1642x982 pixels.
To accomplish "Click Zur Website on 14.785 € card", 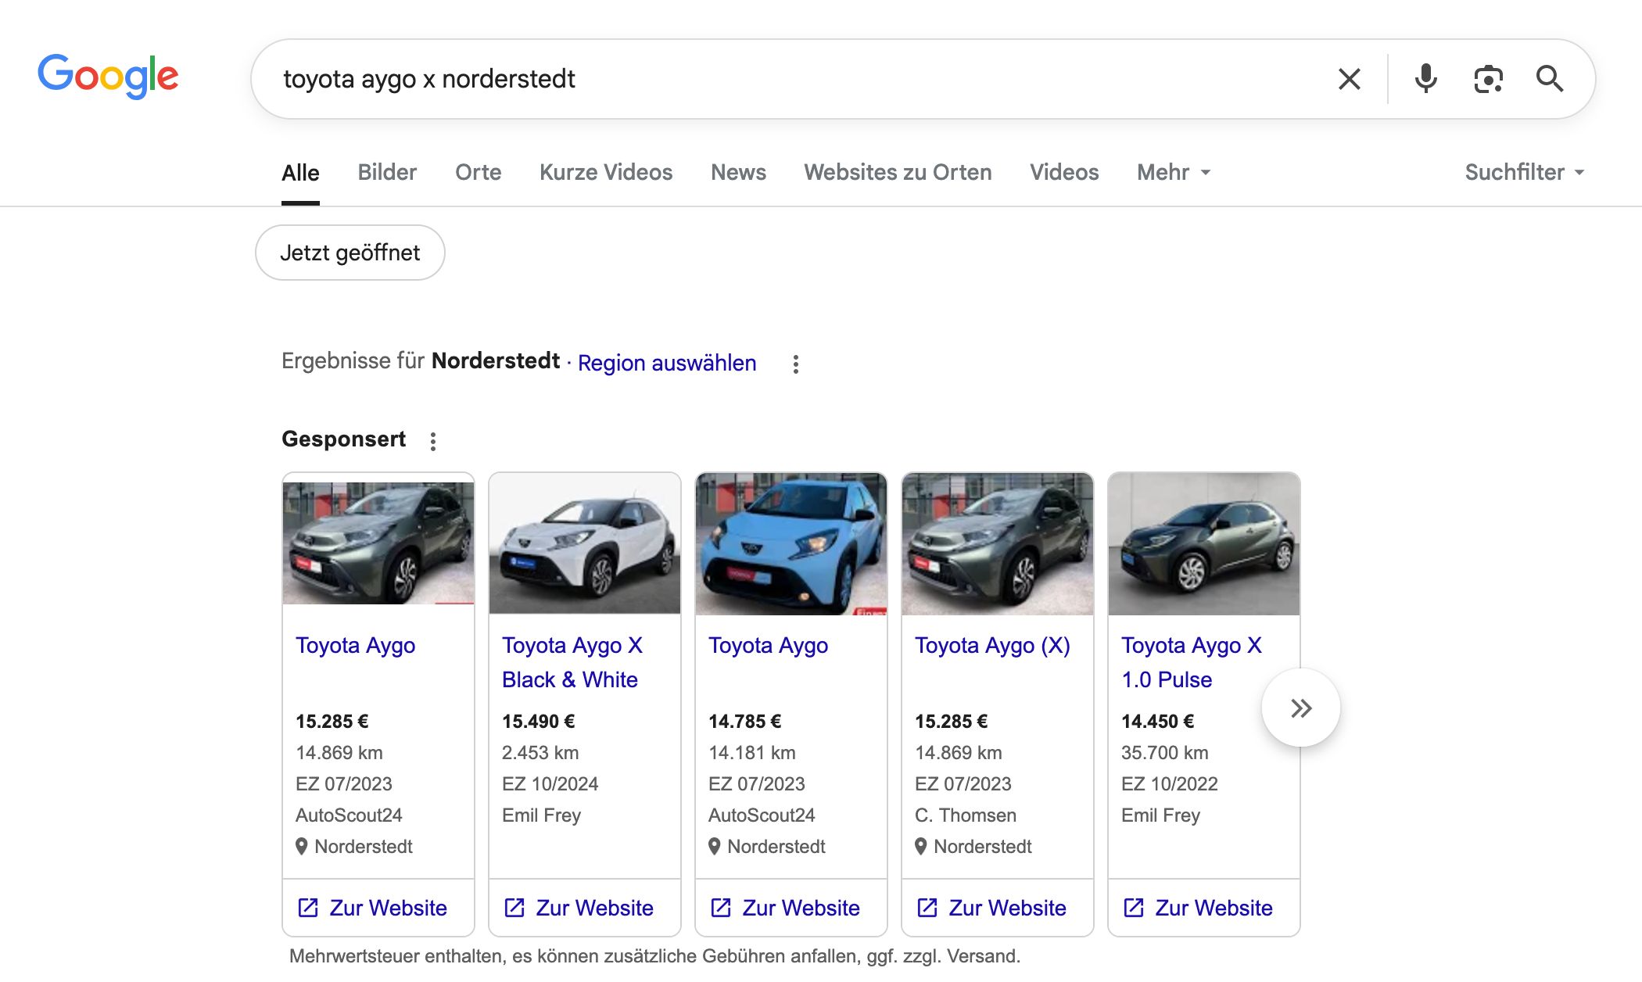I will (791, 908).
